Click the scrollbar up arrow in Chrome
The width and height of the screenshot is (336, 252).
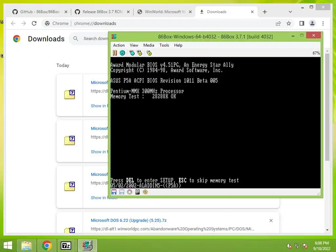[327, 51]
